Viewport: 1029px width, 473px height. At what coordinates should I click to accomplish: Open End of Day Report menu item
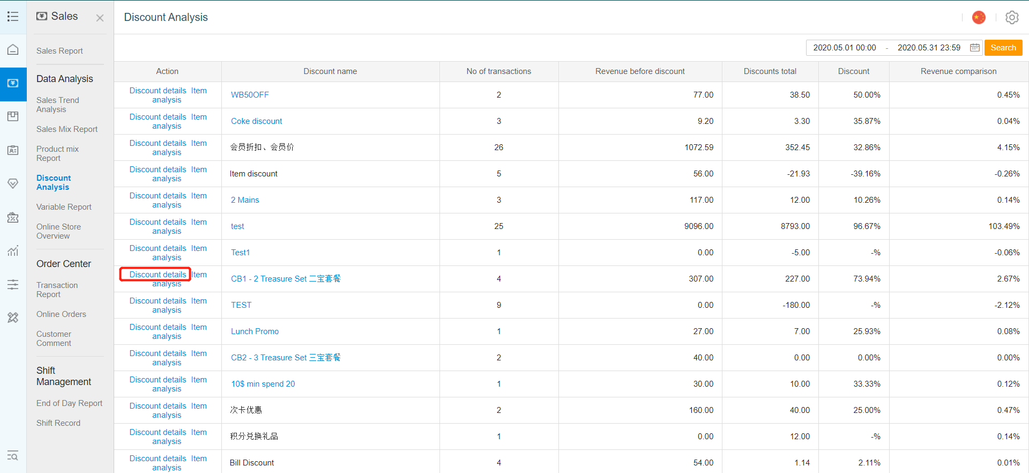click(x=69, y=403)
